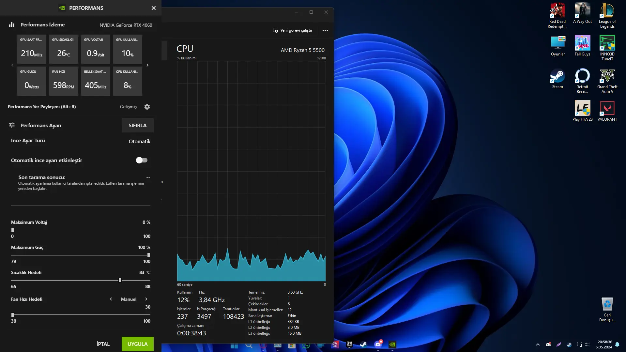Show previous performance metrics with left arrow
Screen dimensions: 626x352
click(12, 65)
